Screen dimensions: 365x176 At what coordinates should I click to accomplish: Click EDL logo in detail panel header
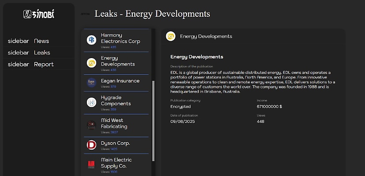171,36
